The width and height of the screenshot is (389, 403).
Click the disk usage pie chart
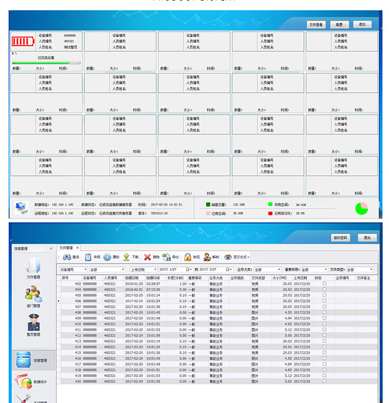click(x=362, y=208)
